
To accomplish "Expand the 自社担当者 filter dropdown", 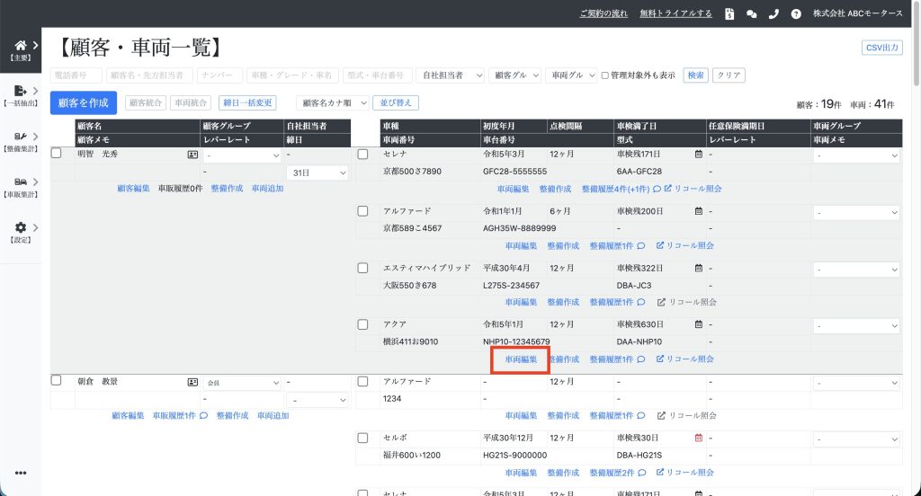I will pos(451,75).
